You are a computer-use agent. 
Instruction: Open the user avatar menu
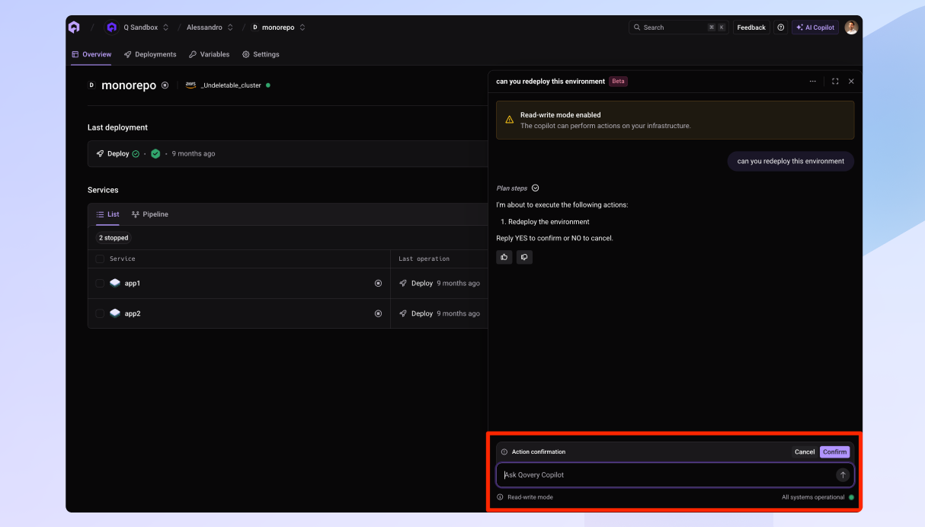click(851, 27)
